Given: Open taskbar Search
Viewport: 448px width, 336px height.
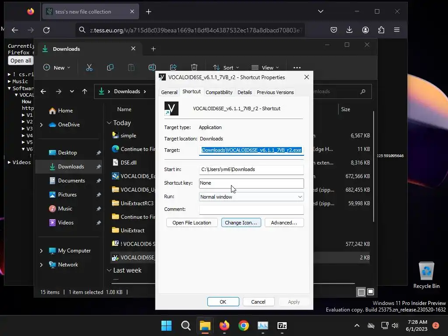Looking at the screenshot, I should click(x=185, y=325).
